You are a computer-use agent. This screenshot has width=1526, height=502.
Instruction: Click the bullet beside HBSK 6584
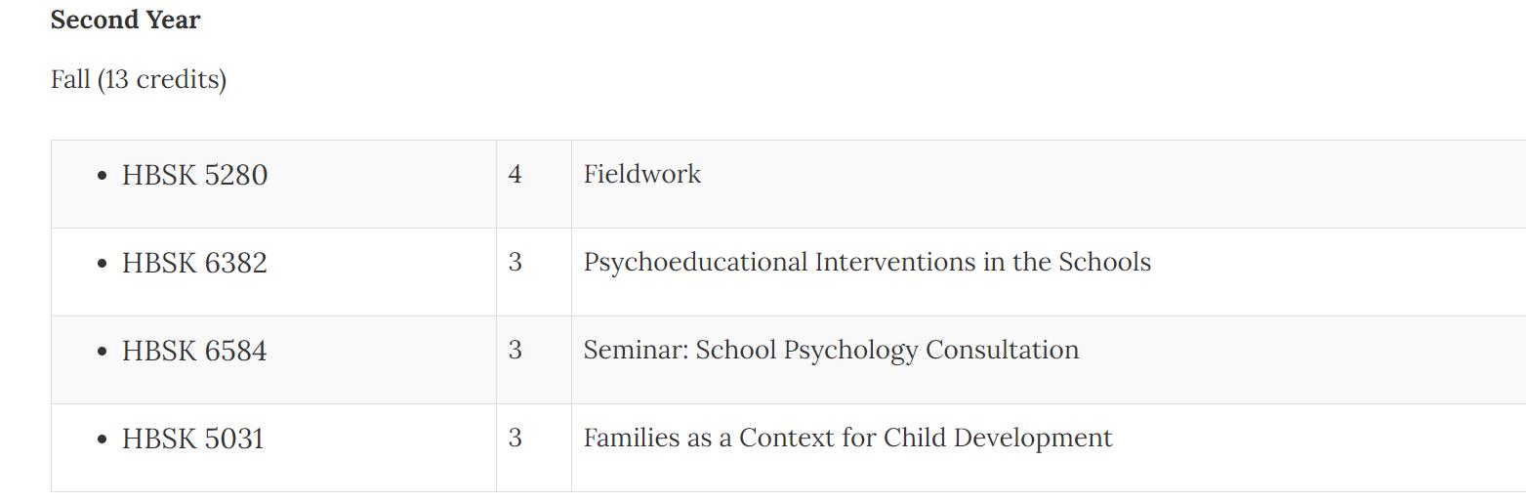(103, 353)
